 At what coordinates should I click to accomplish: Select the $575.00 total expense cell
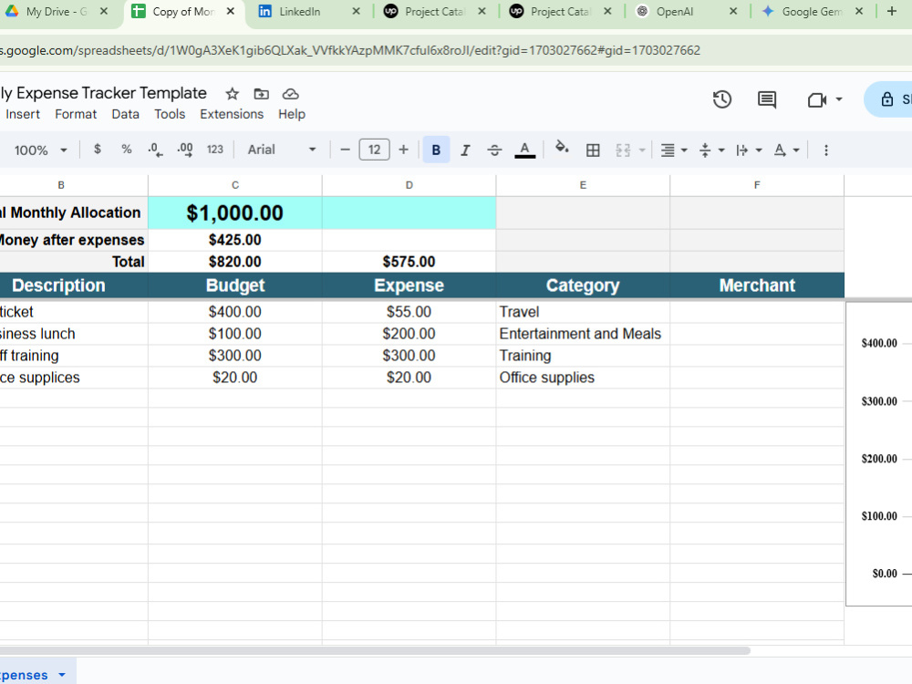click(409, 262)
